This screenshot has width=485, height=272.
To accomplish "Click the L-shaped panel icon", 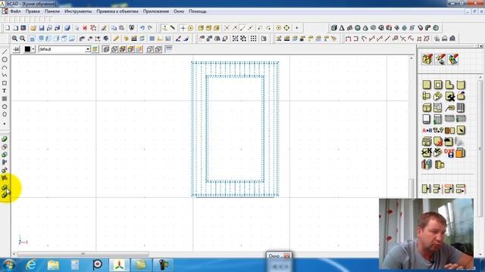I will click(x=449, y=85).
